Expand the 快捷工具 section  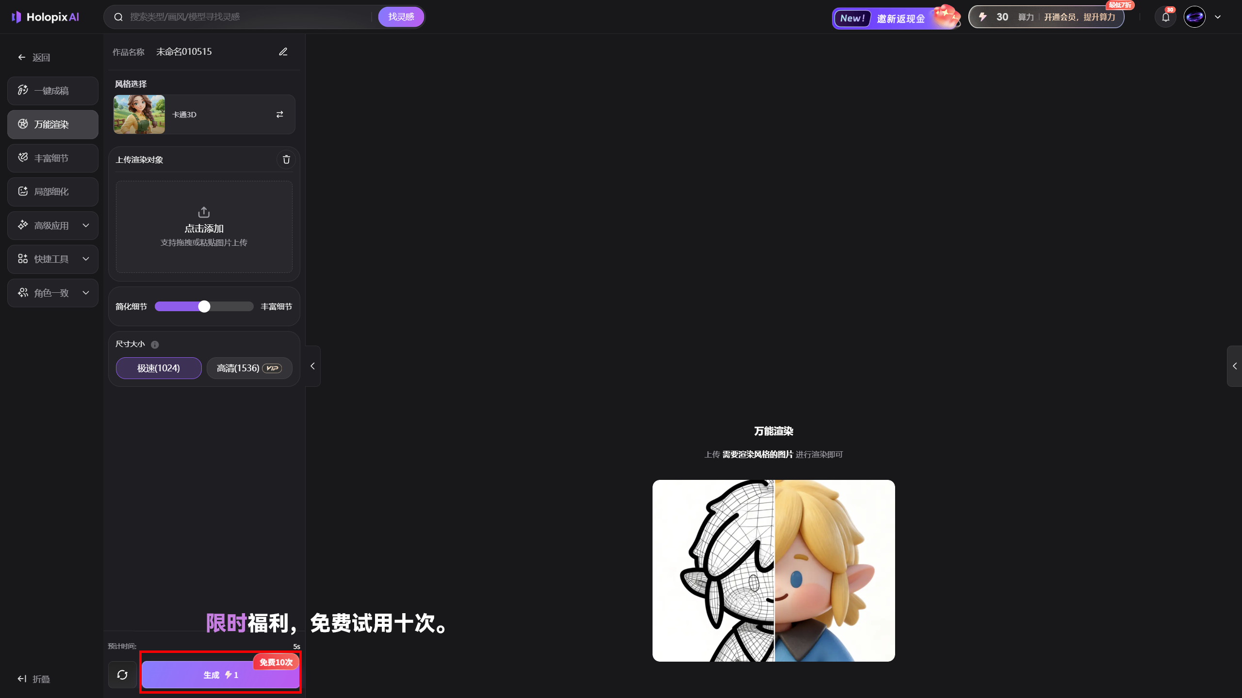click(x=52, y=259)
